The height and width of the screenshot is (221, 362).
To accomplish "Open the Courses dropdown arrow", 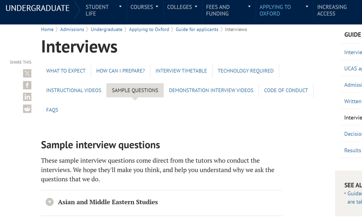I will tap(157, 7).
